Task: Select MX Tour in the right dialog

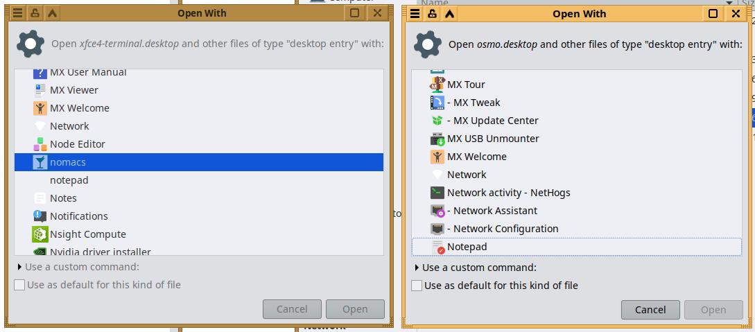Action: (466, 85)
